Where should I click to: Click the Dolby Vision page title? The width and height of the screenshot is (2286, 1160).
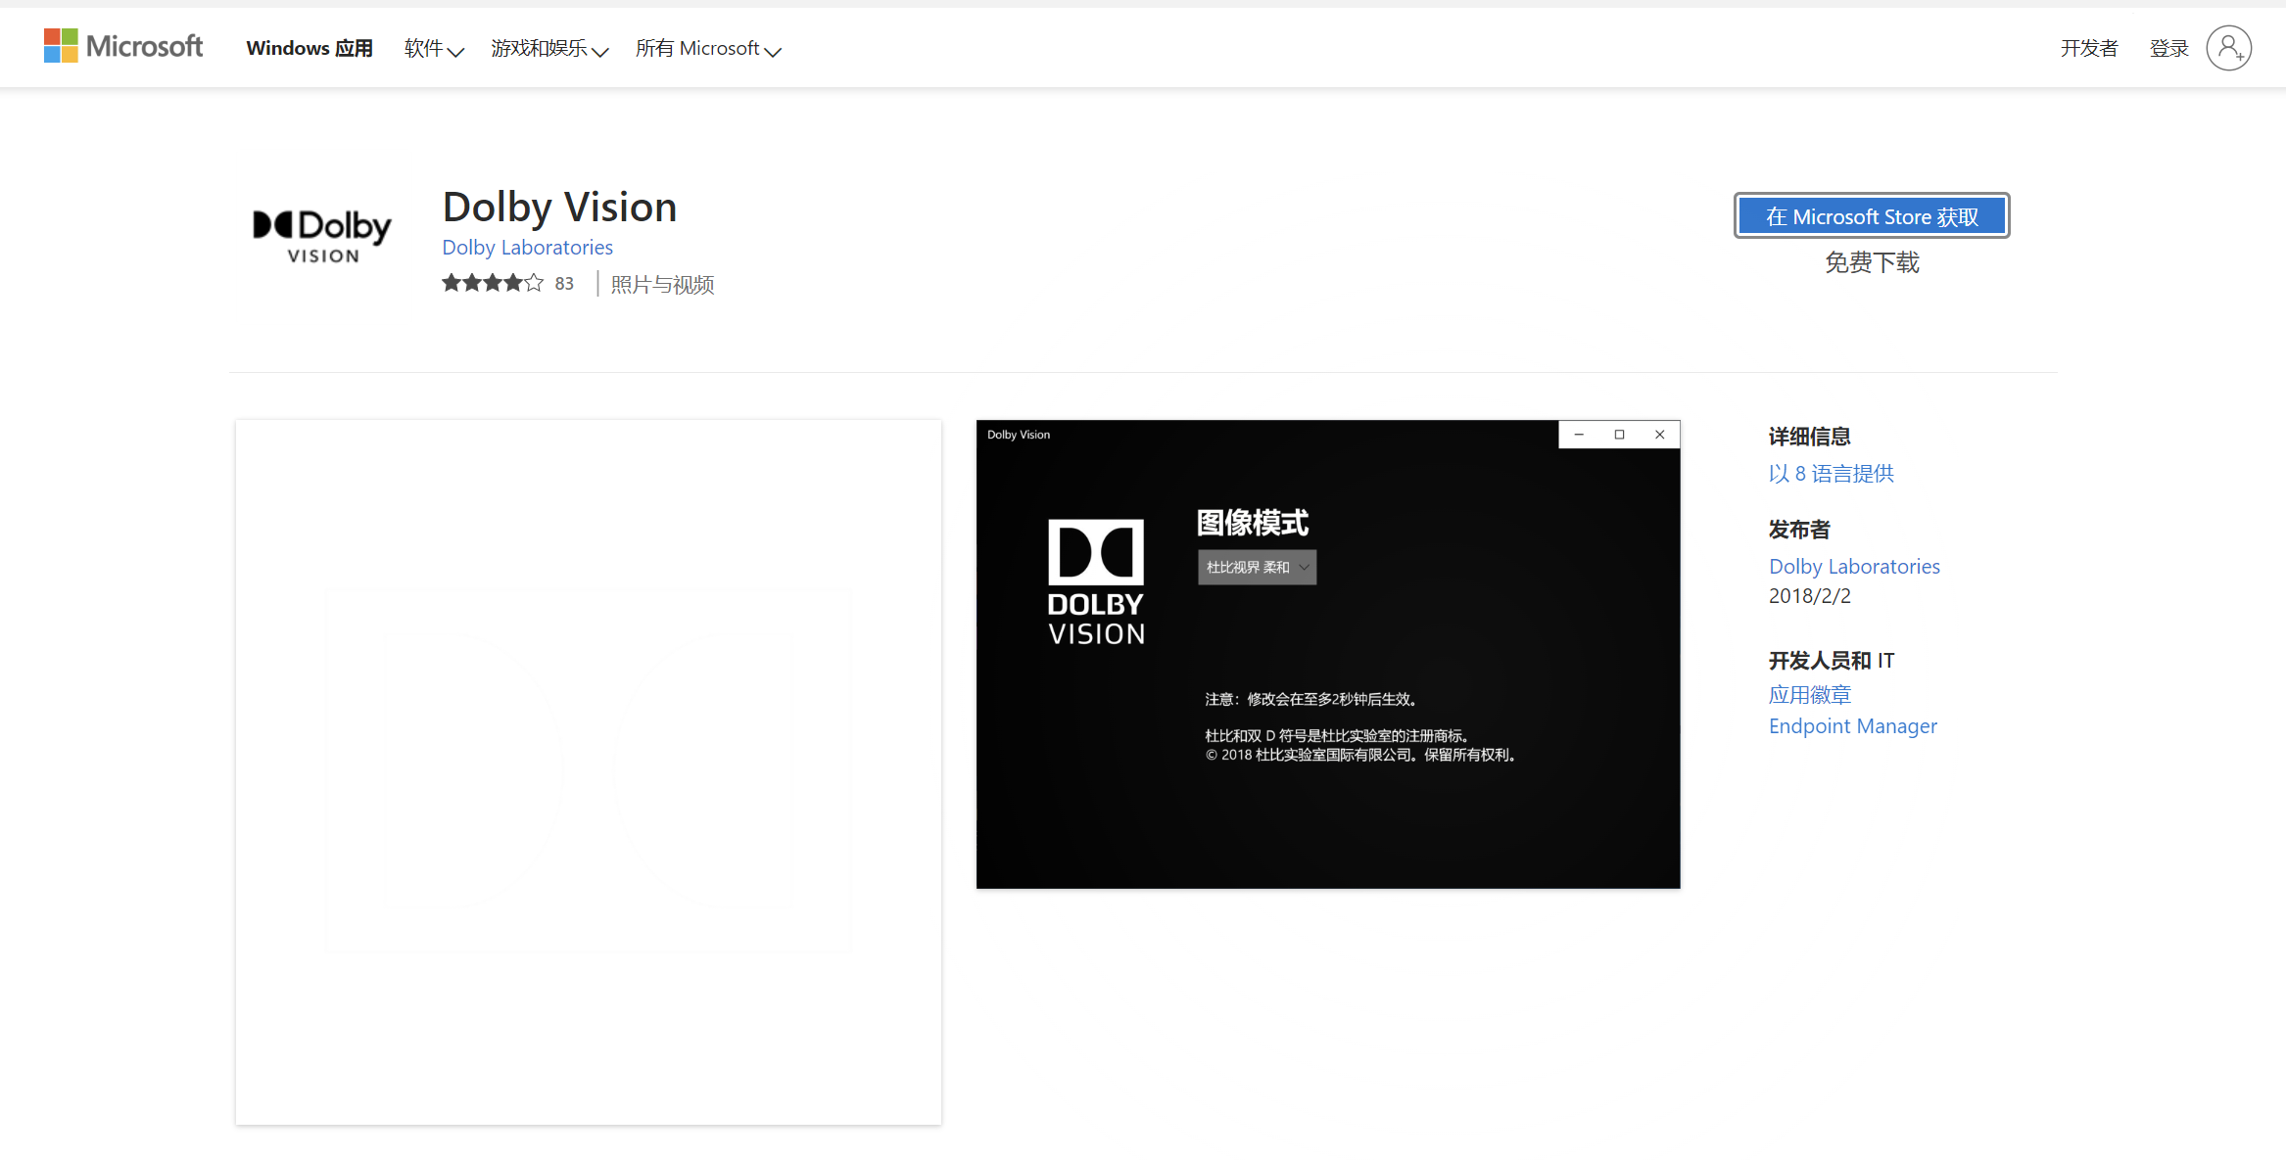[559, 208]
